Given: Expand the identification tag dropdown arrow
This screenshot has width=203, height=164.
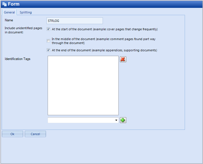Looking at the screenshot, I should (x=116, y=120).
